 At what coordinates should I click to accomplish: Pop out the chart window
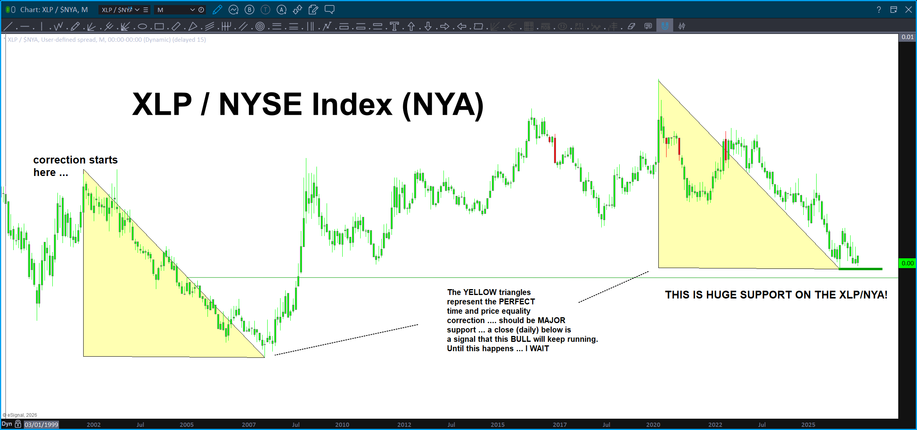pos(894,10)
